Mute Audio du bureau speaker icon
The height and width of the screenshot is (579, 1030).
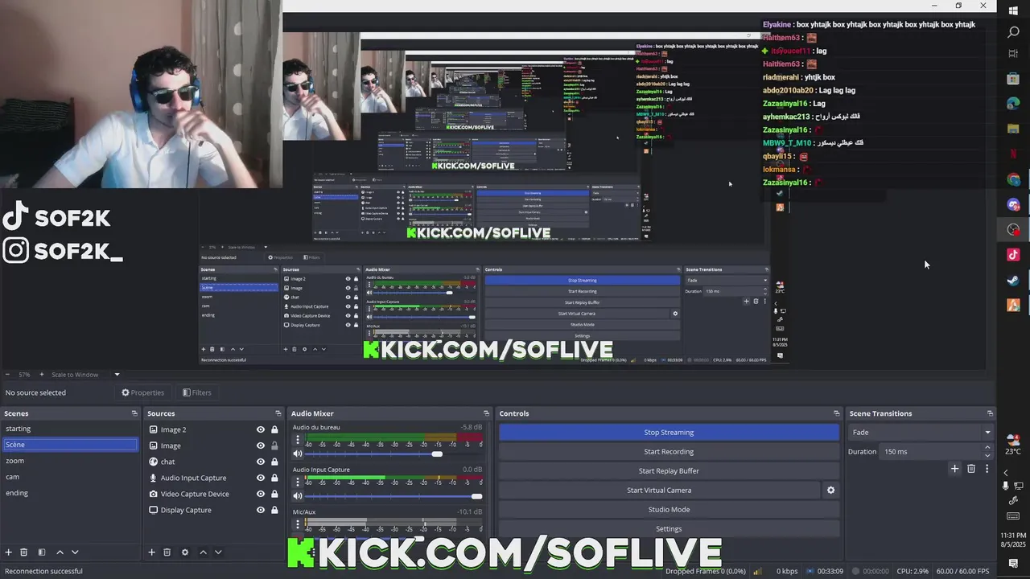(x=298, y=454)
